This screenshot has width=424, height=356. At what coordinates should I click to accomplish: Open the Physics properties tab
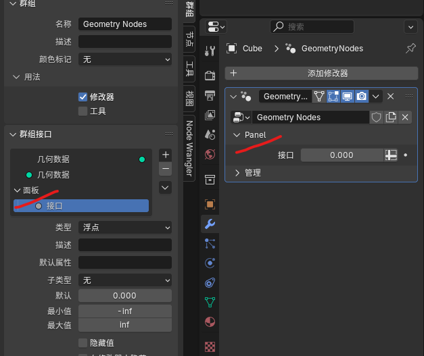point(210,263)
